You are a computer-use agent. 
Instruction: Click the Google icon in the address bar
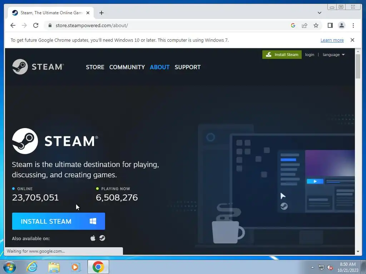pos(293,25)
